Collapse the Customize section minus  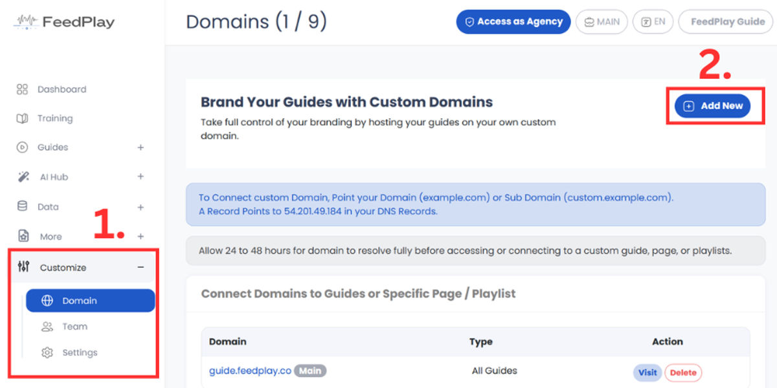pos(141,267)
